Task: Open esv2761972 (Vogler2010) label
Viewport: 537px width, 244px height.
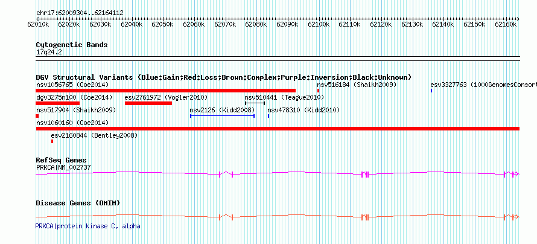Action: click(x=166, y=97)
